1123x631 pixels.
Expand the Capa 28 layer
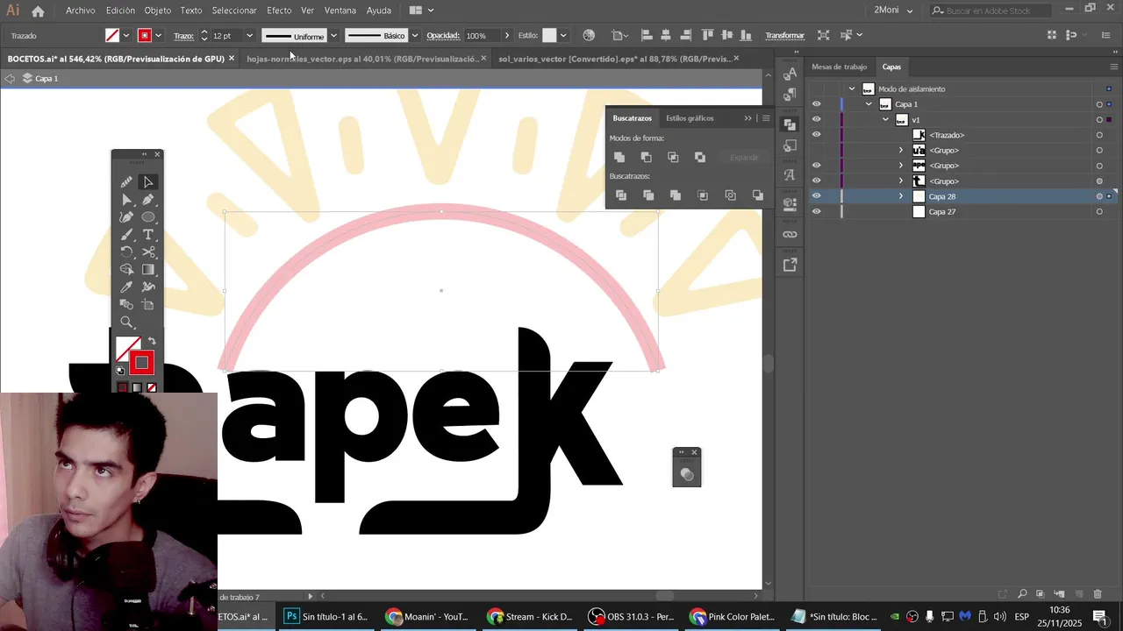click(x=901, y=196)
